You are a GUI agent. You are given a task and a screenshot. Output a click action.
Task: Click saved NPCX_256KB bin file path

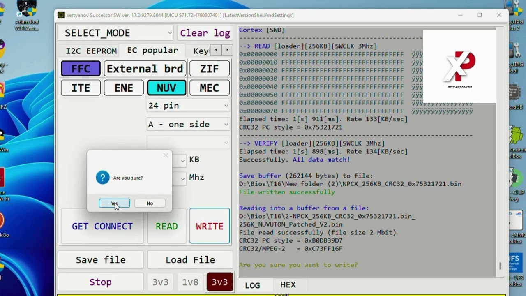pyautogui.click(x=350, y=184)
